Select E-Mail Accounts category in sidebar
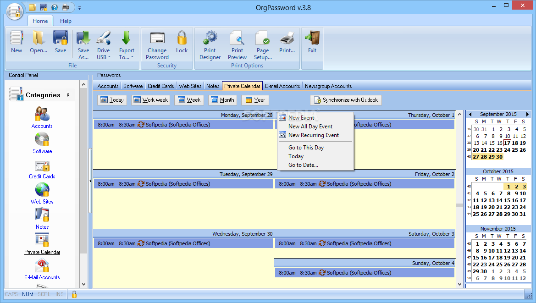This screenshot has width=536, height=303. [x=42, y=269]
